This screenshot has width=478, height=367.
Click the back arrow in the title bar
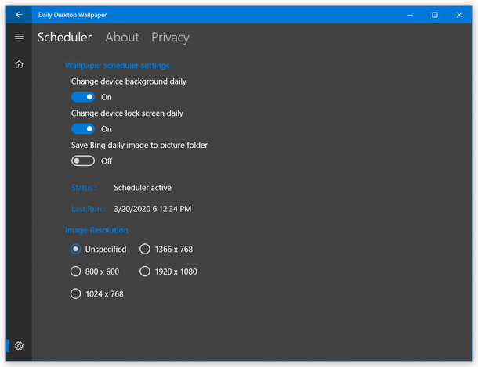(20, 15)
